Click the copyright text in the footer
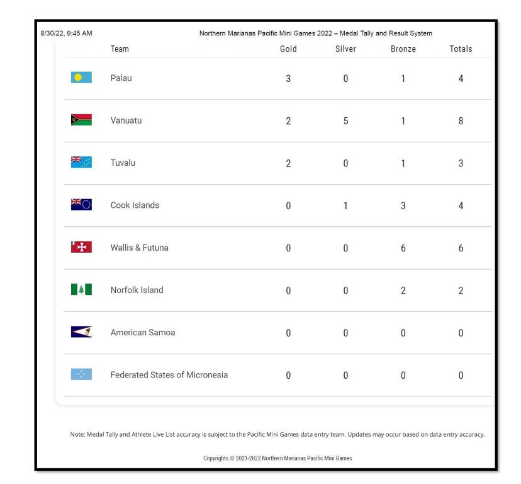521x484 pixels. pyautogui.click(x=277, y=458)
